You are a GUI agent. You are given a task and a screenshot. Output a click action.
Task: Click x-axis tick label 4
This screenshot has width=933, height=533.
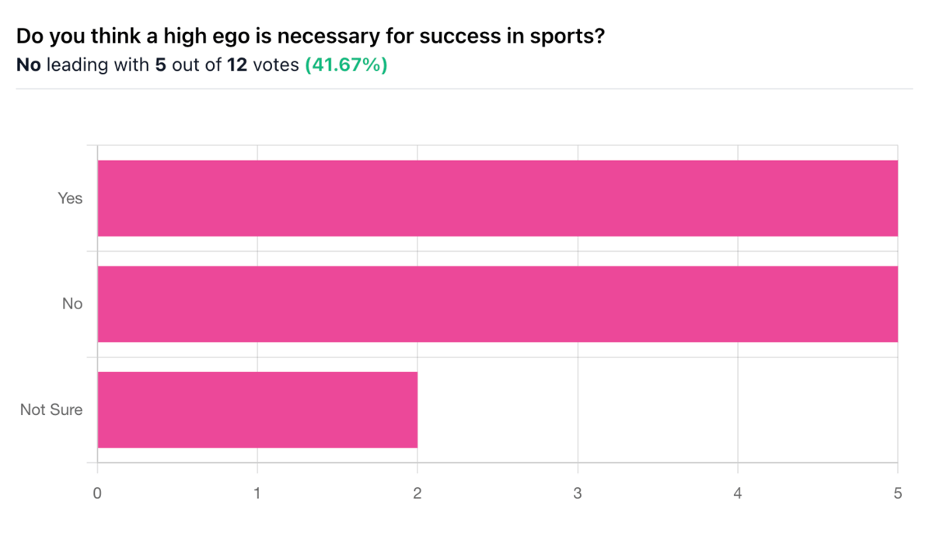pos(738,493)
